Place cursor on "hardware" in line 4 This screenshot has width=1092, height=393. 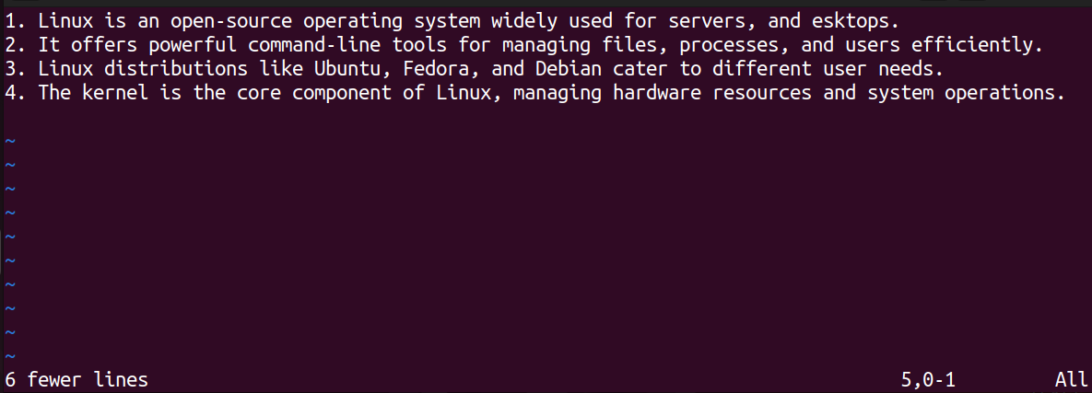click(x=656, y=93)
